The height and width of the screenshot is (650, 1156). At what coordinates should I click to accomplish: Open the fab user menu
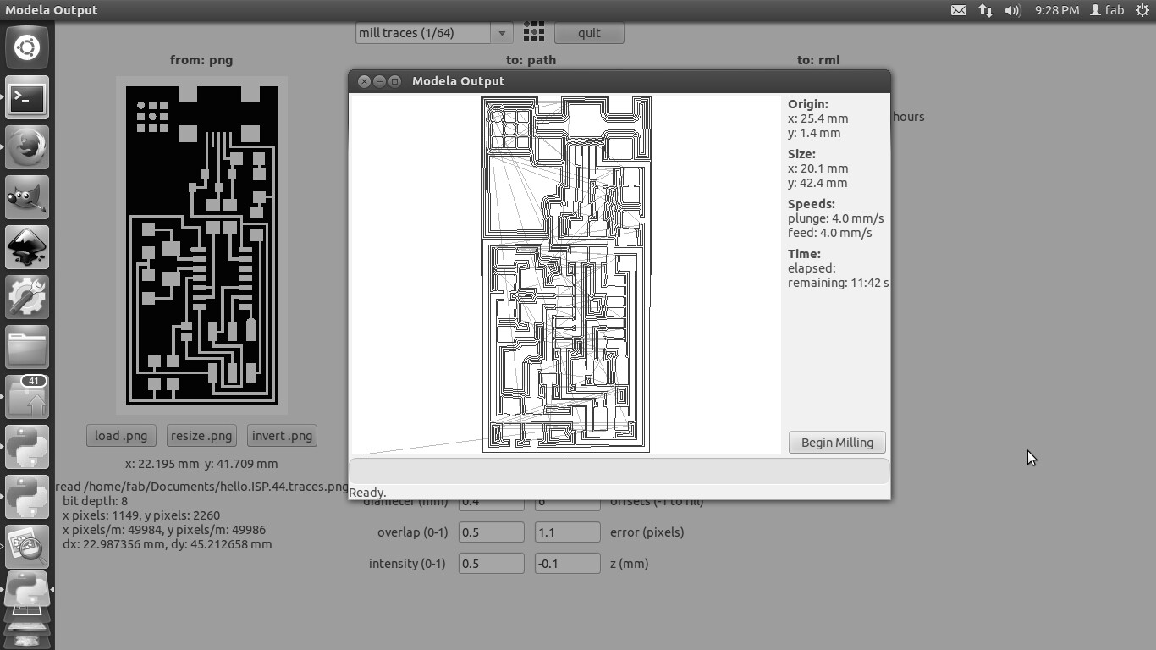(x=1107, y=10)
